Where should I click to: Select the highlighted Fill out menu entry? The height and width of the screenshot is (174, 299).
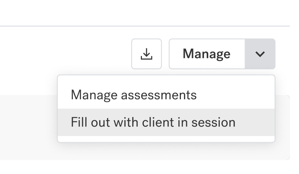pyautogui.click(x=166, y=122)
